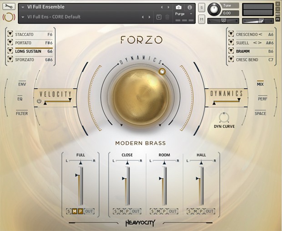Open the instrument name dropdown arrow
282x231 pixels.
pos(23,7)
